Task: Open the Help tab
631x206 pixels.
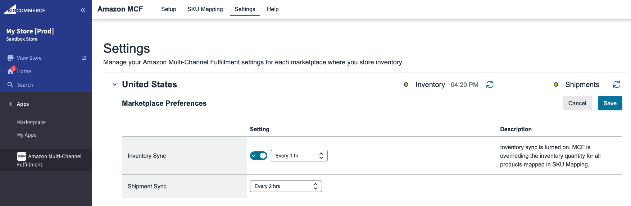Action: 273,9
